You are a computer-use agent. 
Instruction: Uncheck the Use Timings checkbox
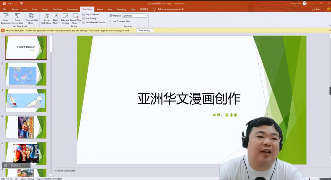(x=84, y=18)
